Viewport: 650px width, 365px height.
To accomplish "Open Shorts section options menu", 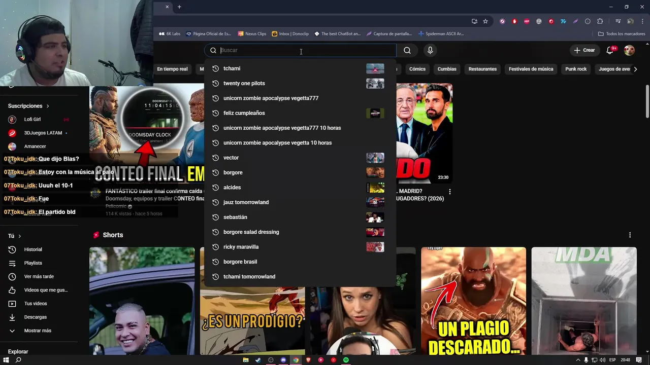I will tap(630, 235).
